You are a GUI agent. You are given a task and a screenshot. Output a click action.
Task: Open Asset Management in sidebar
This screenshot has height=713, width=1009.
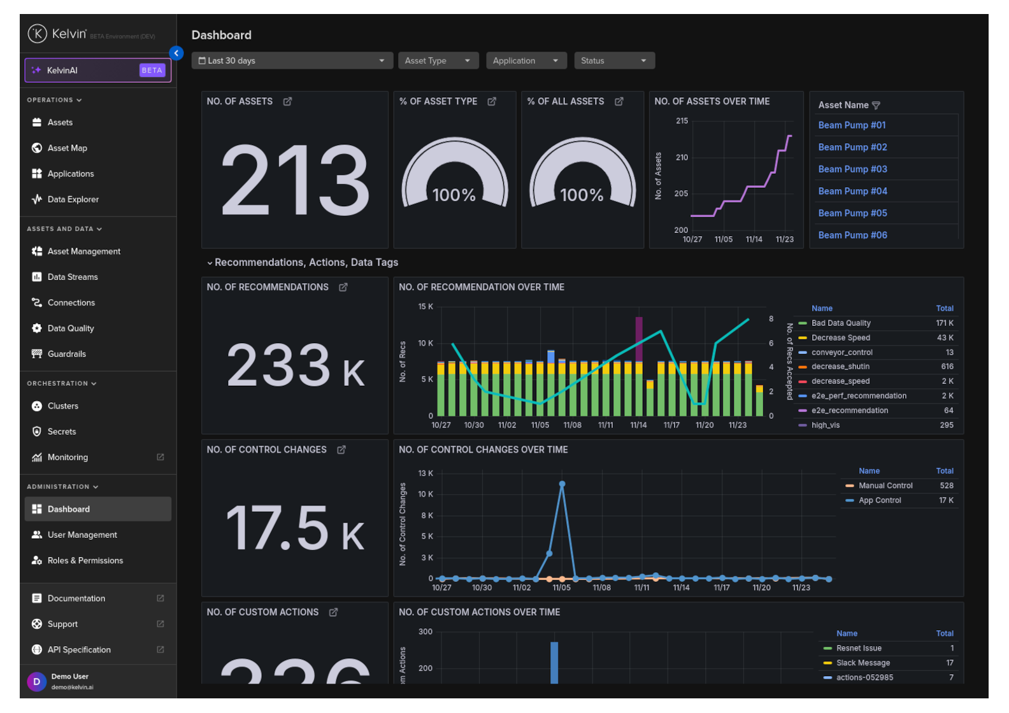coord(83,251)
